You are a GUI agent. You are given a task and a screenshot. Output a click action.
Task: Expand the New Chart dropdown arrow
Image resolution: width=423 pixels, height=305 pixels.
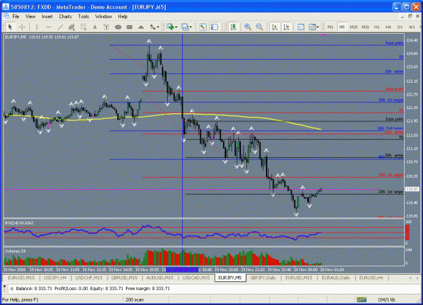point(176,27)
